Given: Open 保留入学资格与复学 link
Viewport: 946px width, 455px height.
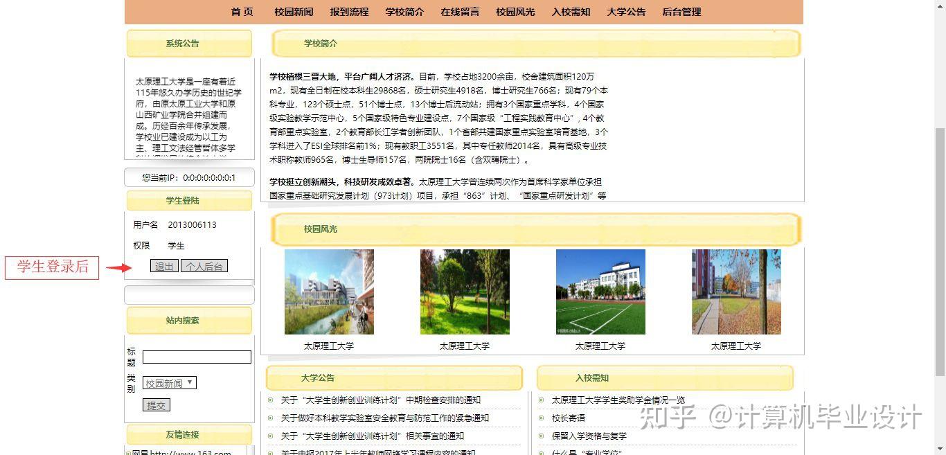Looking at the screenshot, I should pyautogui.click(x=589, y=436).
